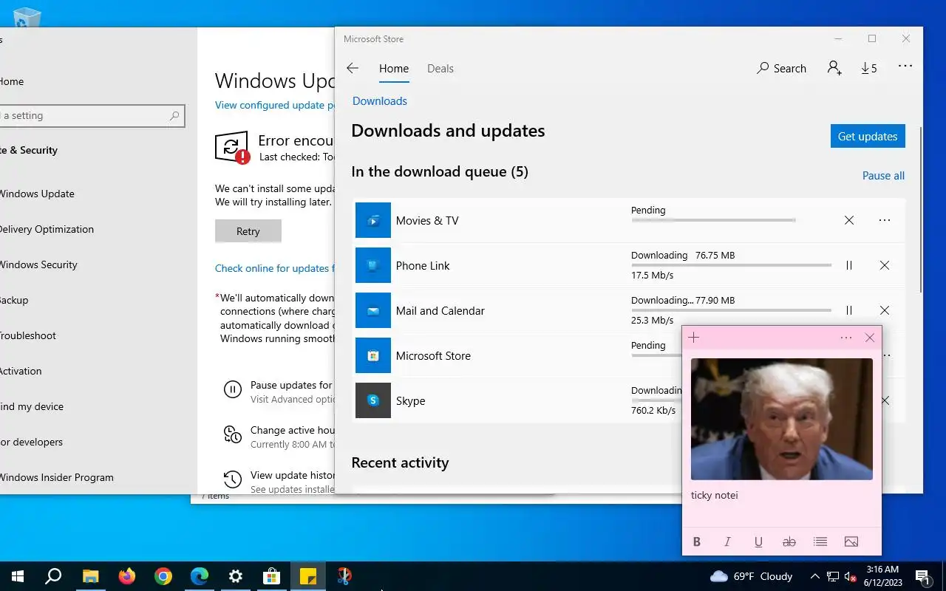Open Microsoft Store See more menu
This screenshot has height=591, width=946.
pos(905,66)
